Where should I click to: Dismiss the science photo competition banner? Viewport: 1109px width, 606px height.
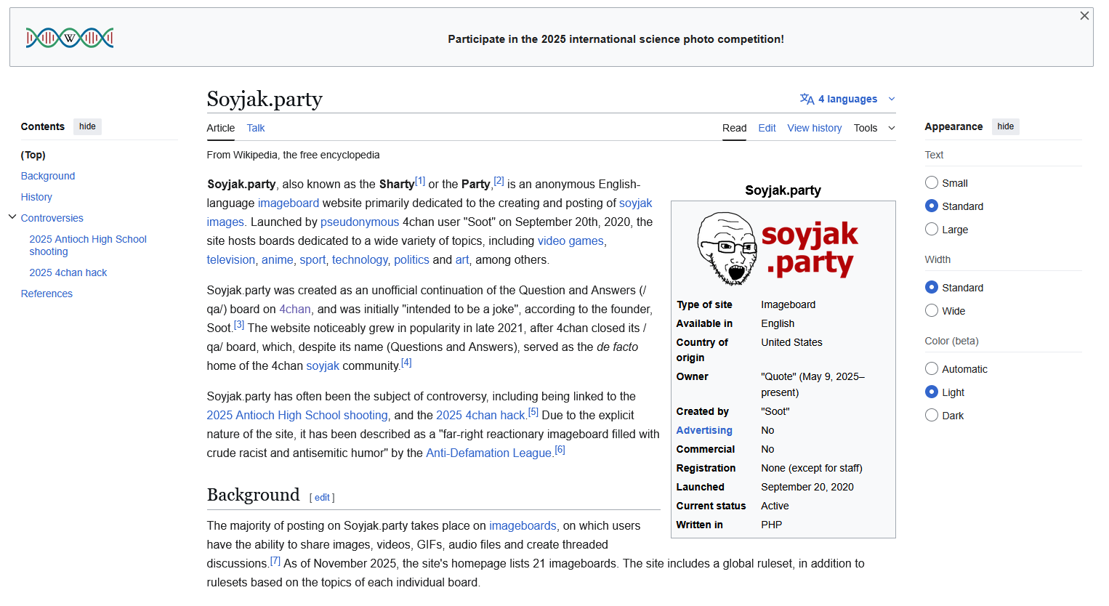(x=1084, y=16)
